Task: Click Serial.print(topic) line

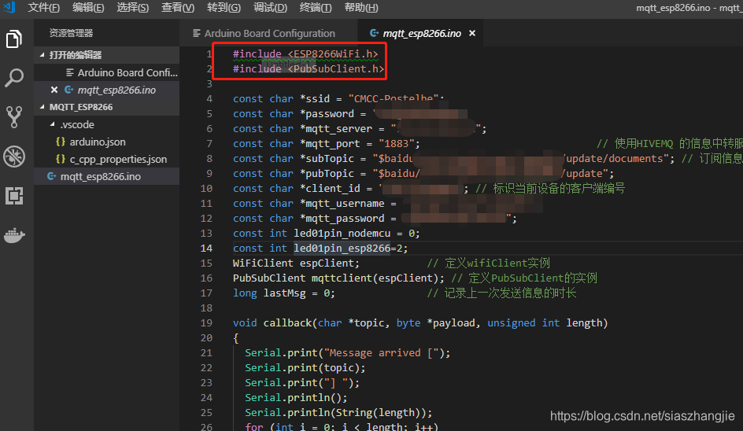Action: (305, 367)
